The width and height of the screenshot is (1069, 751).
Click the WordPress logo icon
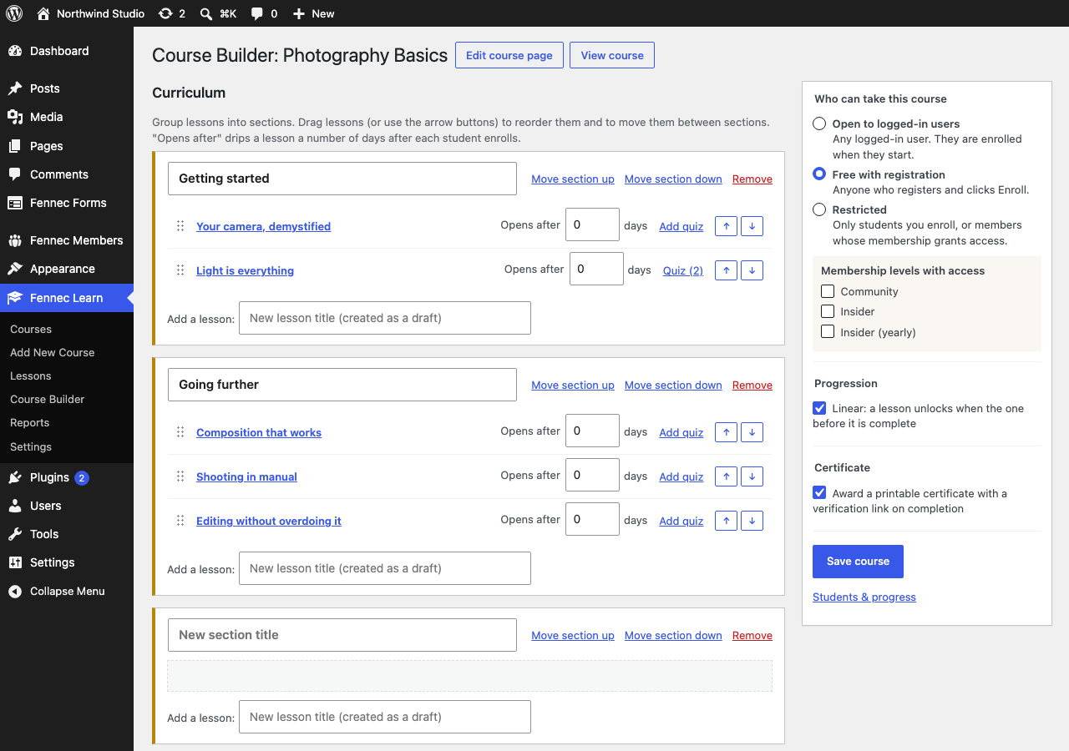14,13
